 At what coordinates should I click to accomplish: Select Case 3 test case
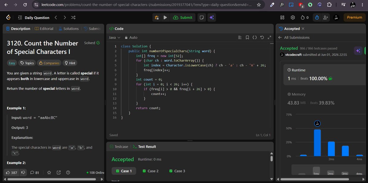click(177, 171)
